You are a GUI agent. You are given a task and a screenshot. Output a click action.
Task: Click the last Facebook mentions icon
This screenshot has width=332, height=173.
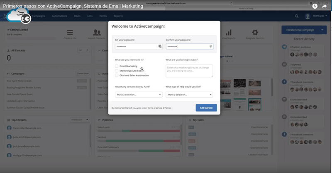[284, 134]
